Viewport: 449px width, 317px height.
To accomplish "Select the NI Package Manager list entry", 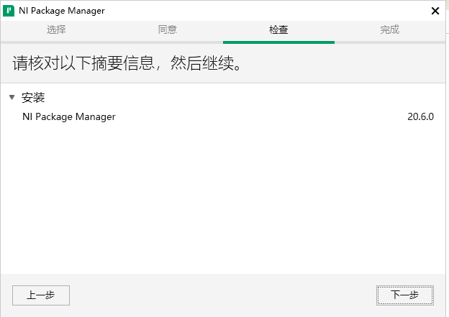I will coord(69,116).
